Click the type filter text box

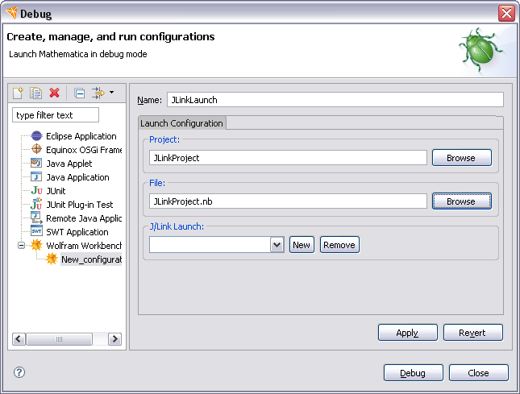click(56, 115)
